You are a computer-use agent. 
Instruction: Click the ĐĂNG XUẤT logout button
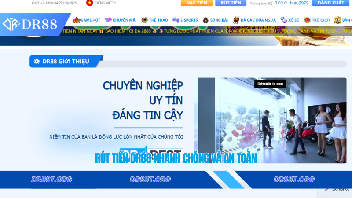tap(331, 3)
